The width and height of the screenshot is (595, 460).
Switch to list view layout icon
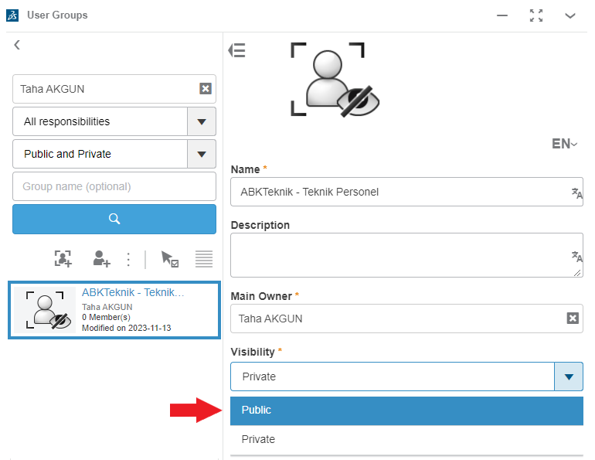[x=204, y=259]
